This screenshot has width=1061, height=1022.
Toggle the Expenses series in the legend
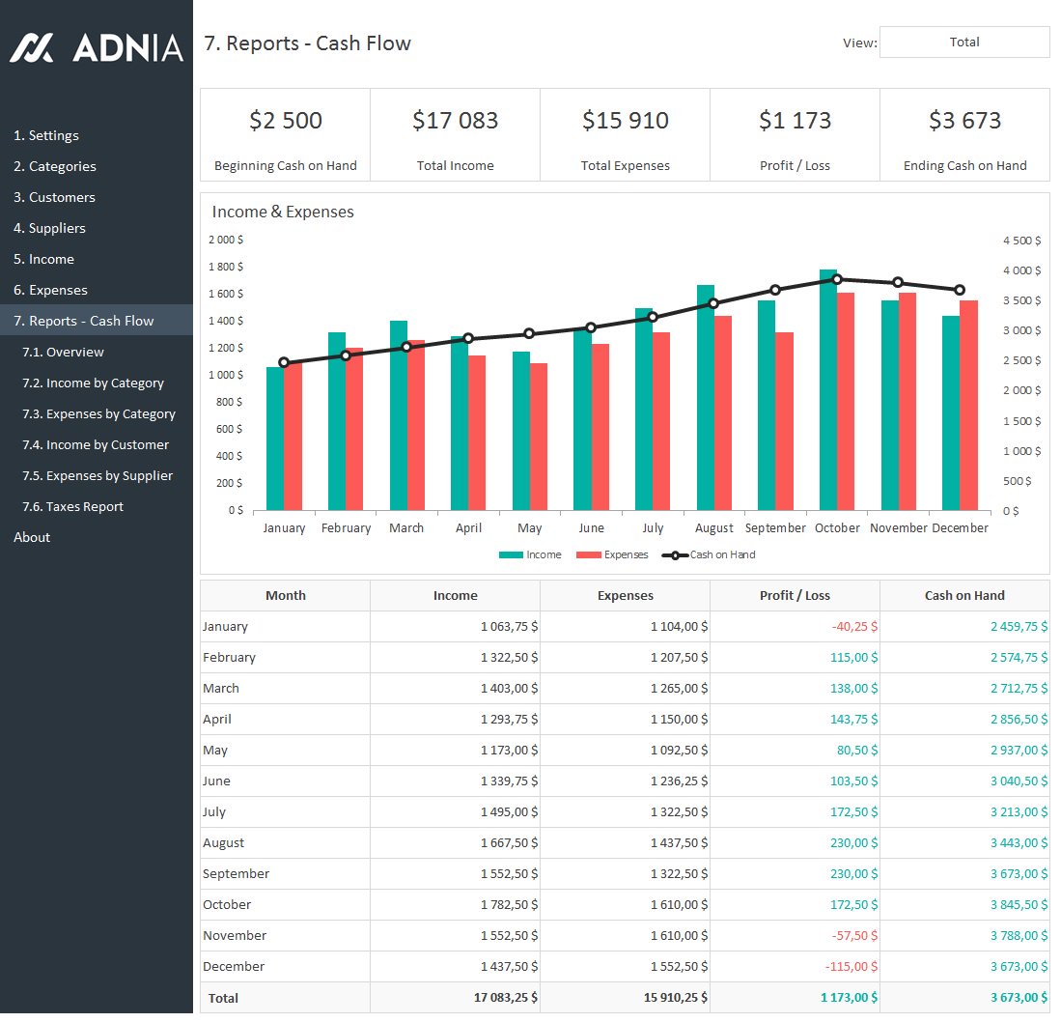point(588,554)
